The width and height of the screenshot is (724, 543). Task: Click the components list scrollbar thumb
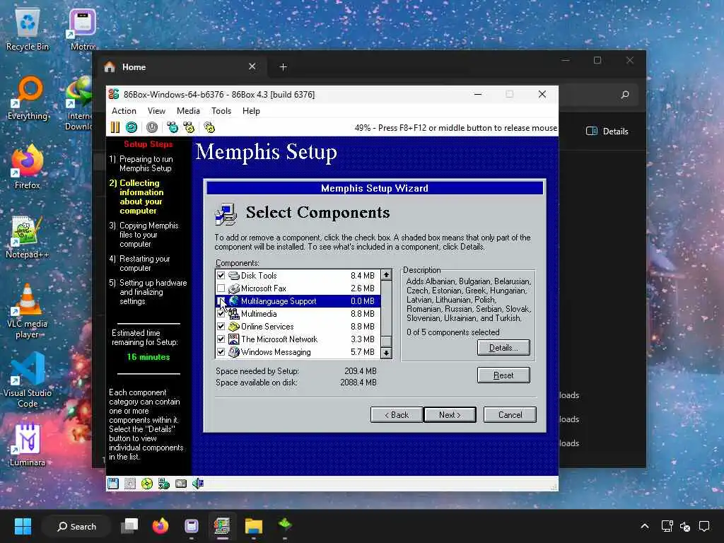click(387, 341)
